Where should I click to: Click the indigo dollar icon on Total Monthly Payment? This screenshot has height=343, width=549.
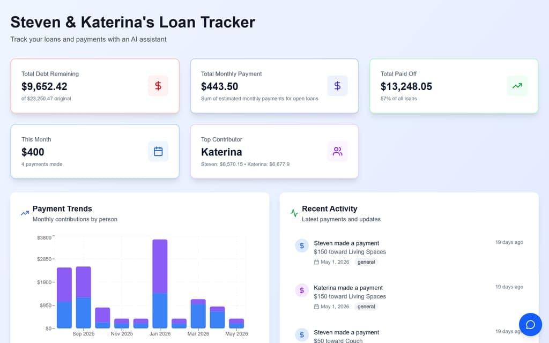[x=337, y=86]
